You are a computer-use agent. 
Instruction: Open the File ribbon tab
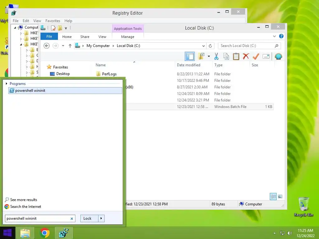(49, 36)
